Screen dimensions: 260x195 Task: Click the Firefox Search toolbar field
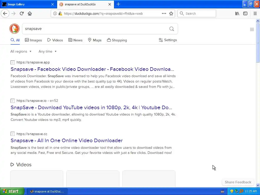pyautogui.click(x=197, y=14)
